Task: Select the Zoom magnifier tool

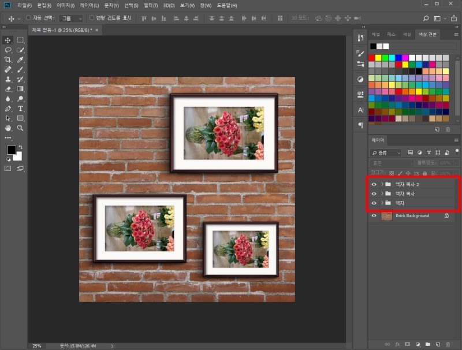Action: pos(20,128)
